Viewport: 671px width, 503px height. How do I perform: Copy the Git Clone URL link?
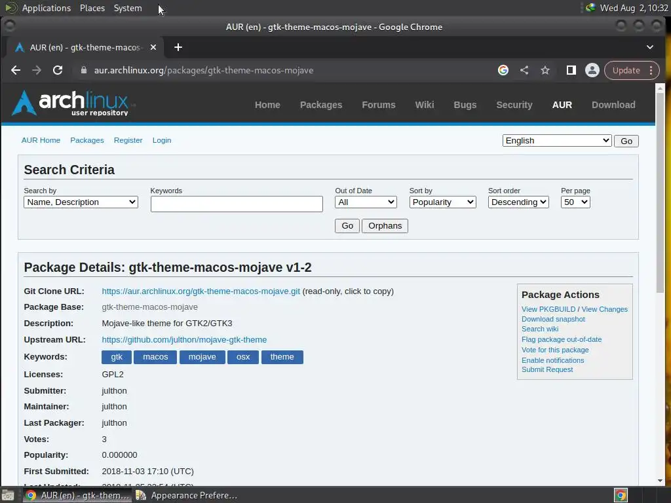(201, 291)
